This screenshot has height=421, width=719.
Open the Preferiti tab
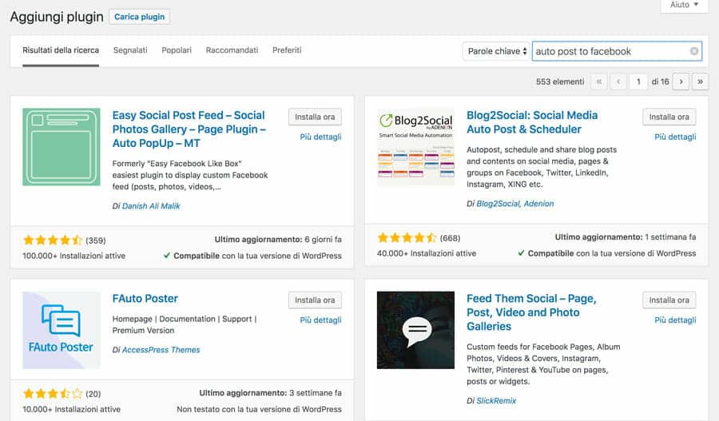click(287, 50)
